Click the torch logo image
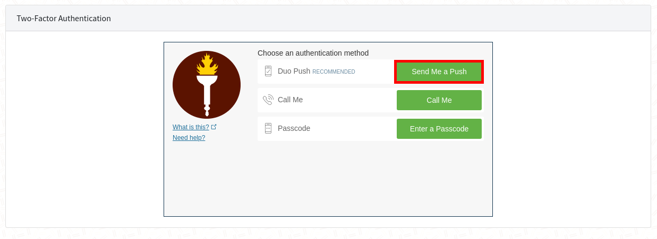This screenshot has width=657, height=239. [207, 85]
